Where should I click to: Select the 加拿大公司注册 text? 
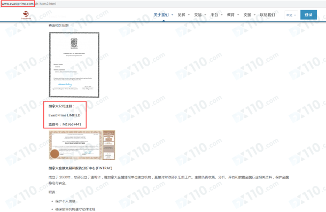pos(61,106)
